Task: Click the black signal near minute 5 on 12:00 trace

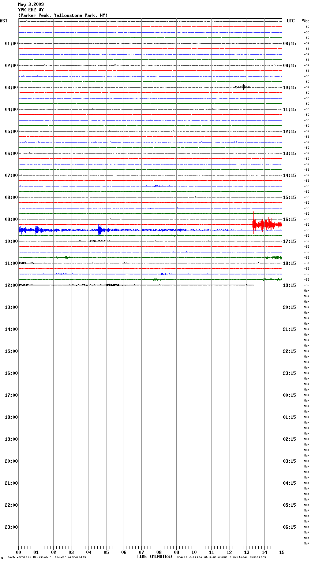Action: (x=112, y=285)
